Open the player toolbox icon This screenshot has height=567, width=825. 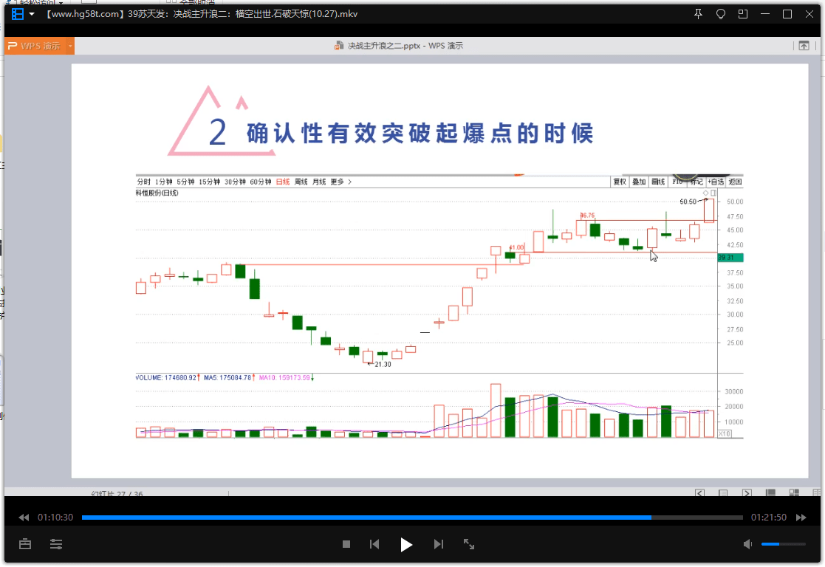click(x=24, y=544)
